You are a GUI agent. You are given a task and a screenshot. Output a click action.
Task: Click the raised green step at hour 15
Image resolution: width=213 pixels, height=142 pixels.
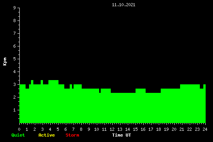[141, 91]
